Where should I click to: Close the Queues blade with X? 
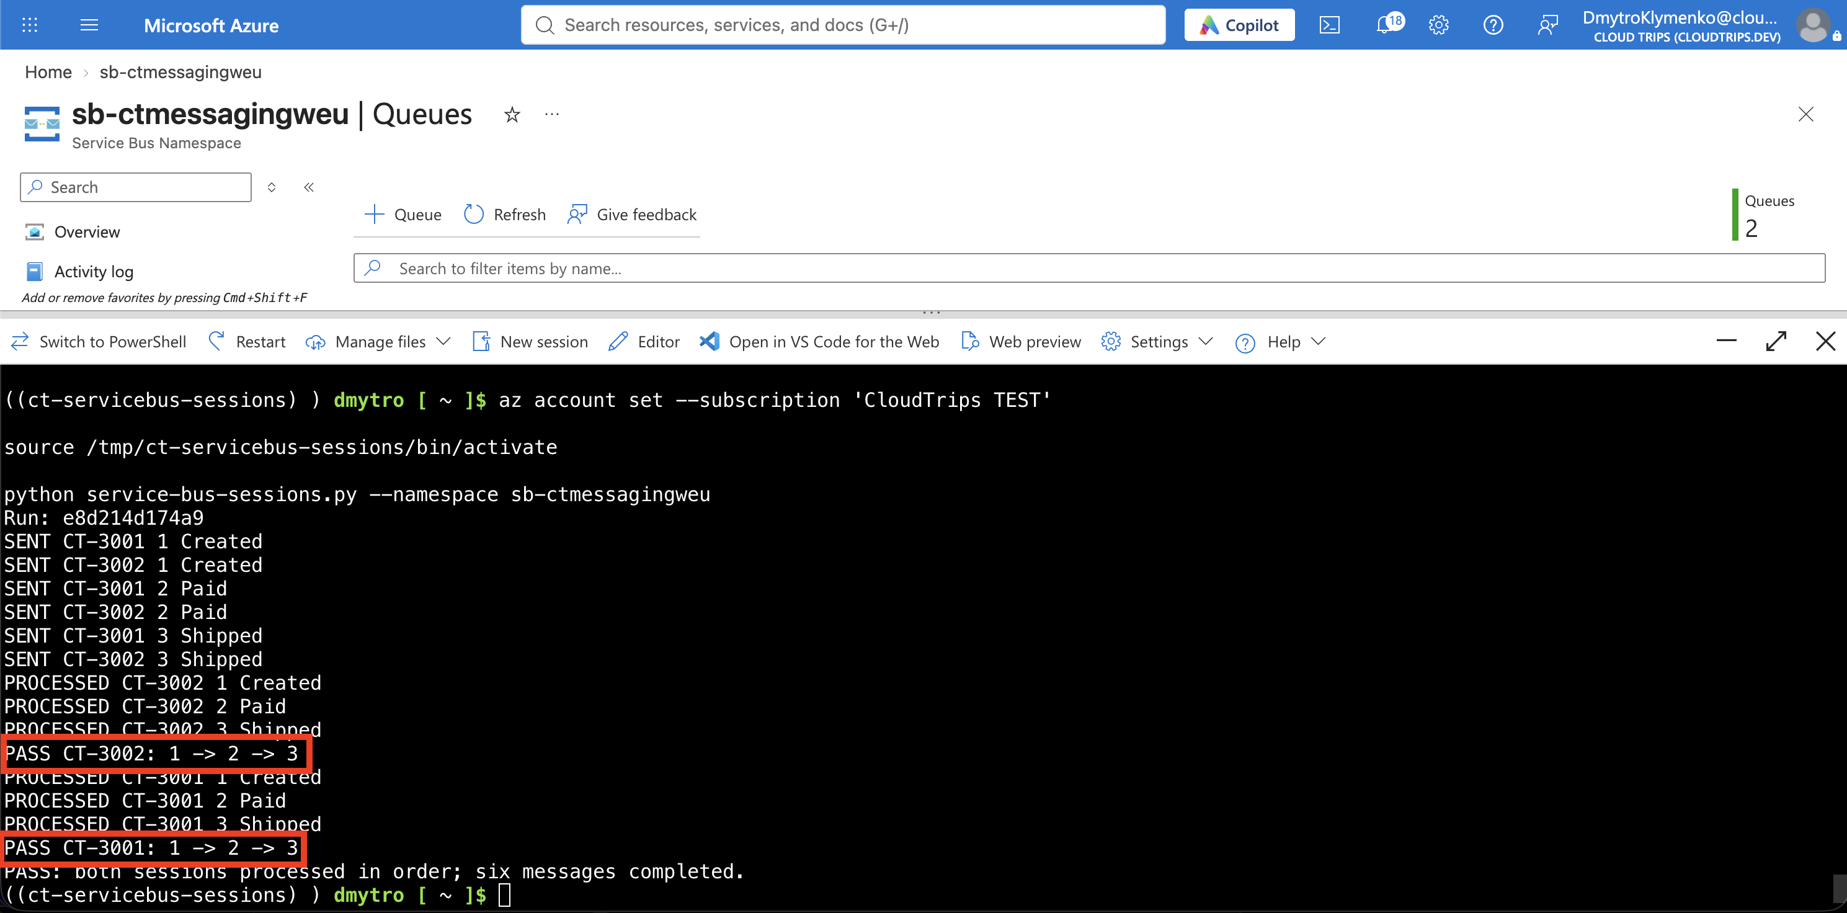1805,114
